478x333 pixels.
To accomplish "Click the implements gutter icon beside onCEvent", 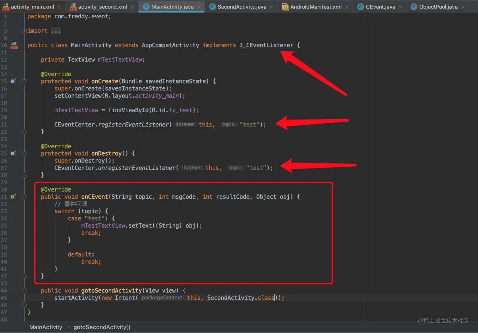I will [13, 197].
